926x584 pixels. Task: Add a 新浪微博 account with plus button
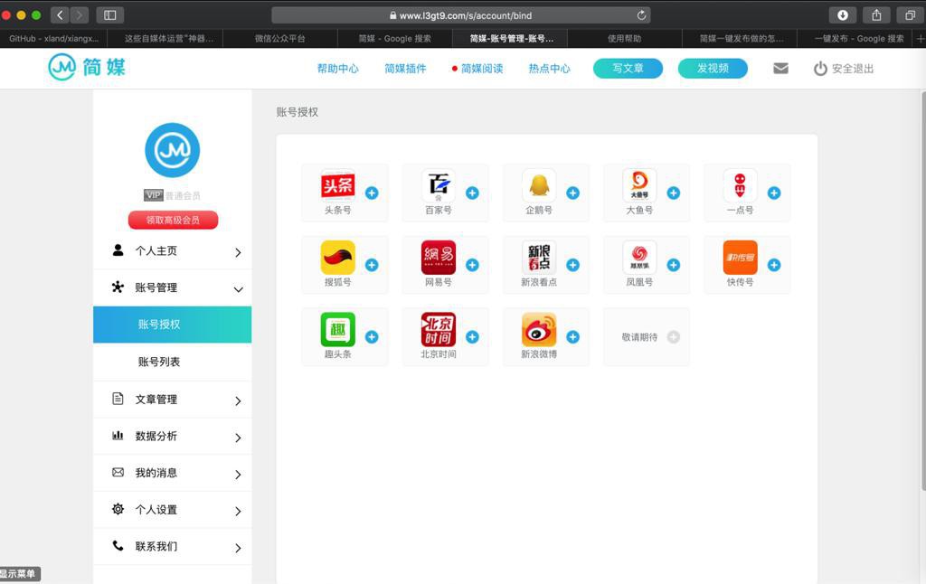tap(572, 336)
